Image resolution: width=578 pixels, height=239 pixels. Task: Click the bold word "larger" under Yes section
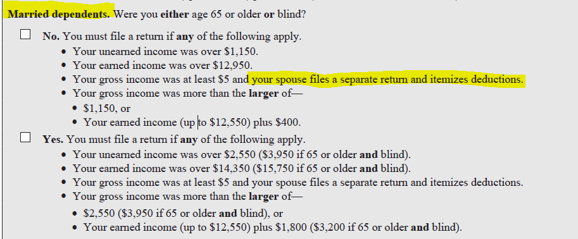[263, 197]
